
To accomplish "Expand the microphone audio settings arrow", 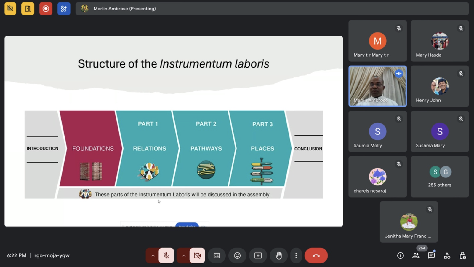I will click(x=153, y=255).
